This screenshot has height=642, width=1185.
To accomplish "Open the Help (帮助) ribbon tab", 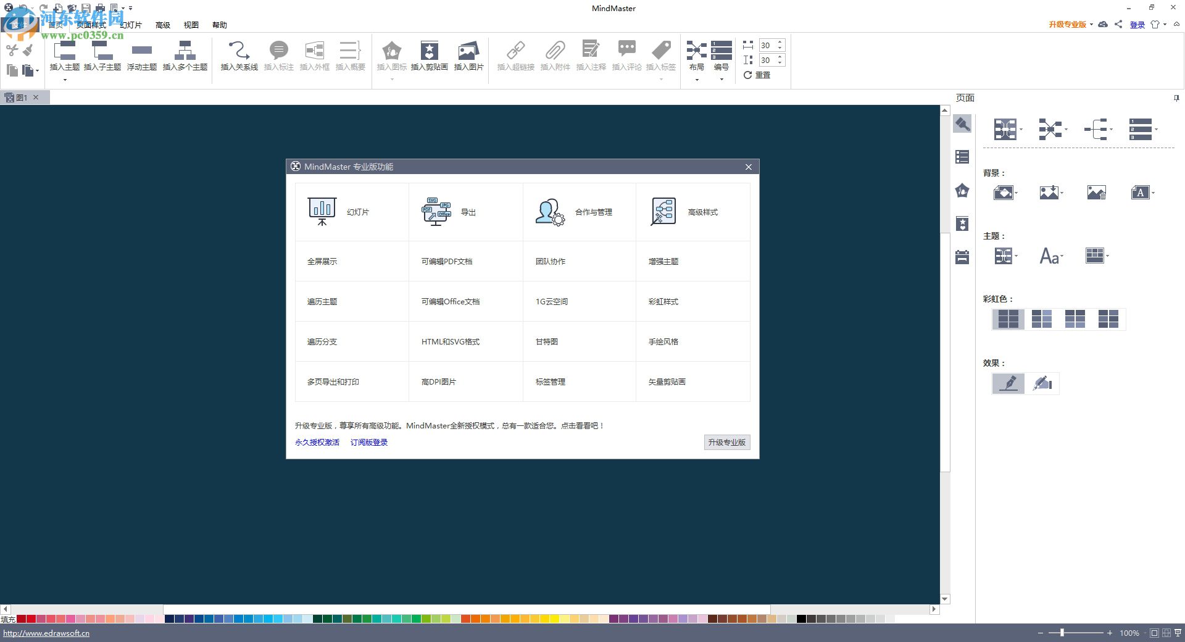I will point(220,25).
